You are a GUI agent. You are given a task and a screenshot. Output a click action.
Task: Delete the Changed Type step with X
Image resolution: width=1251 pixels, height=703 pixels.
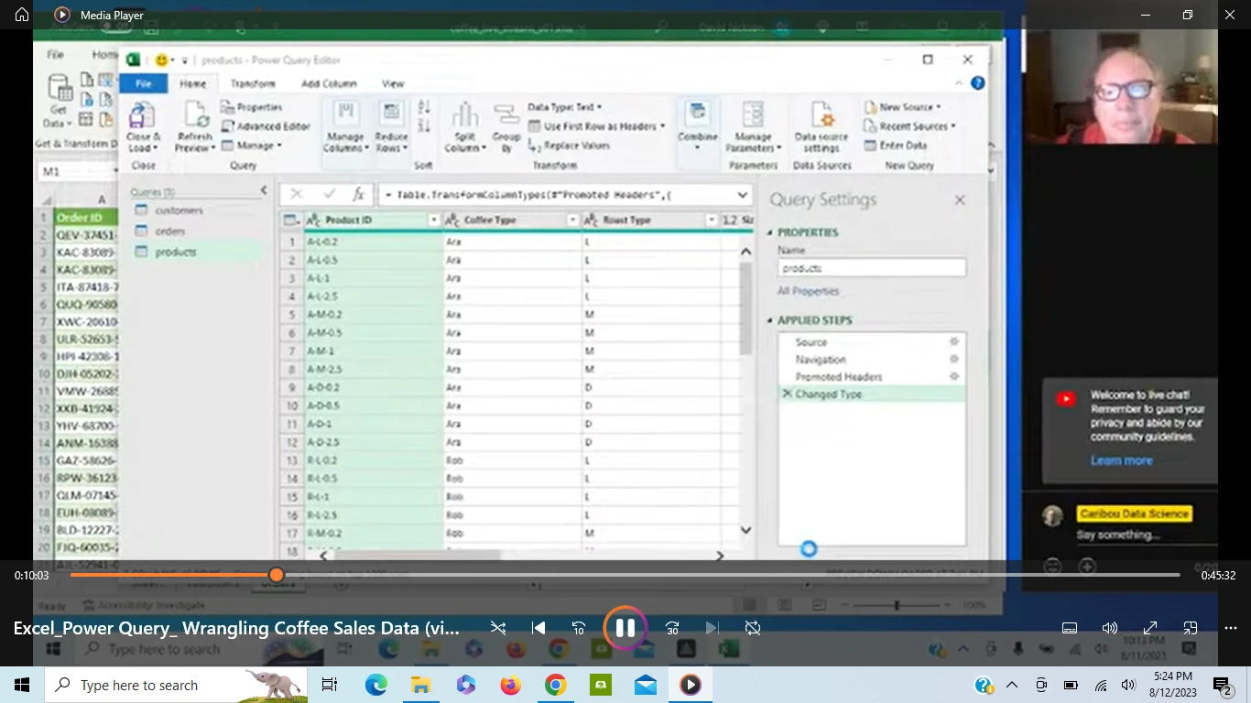pos(787,394)
